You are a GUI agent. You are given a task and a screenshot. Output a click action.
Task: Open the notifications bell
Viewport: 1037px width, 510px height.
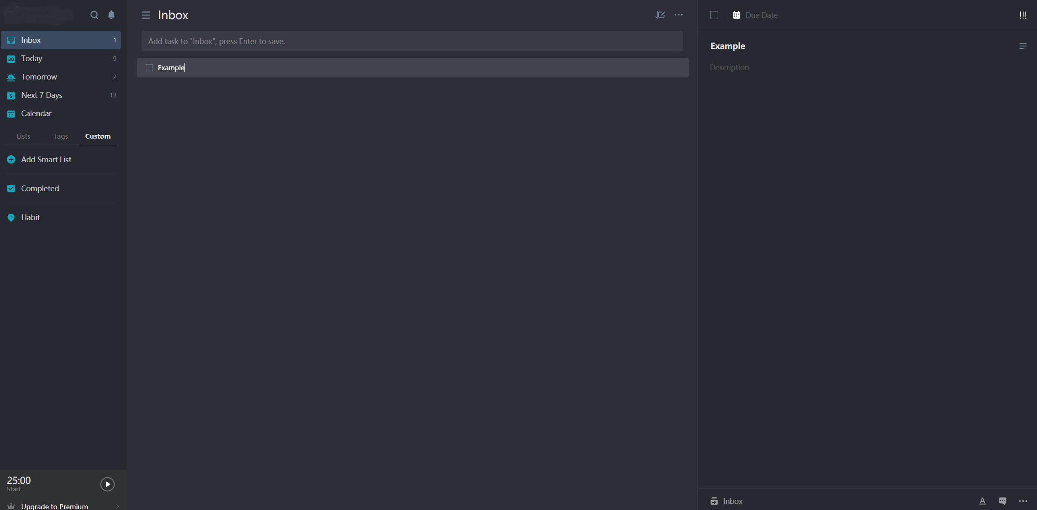[111, 15]
